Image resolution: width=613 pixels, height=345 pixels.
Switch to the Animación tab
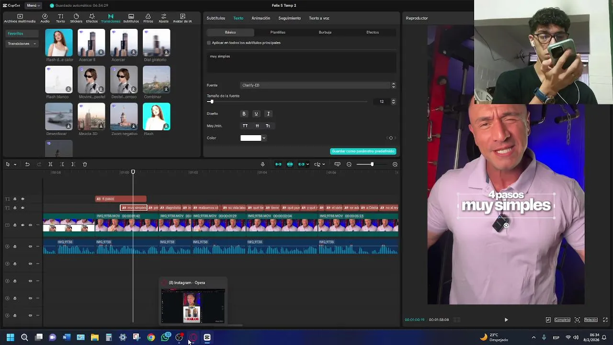tap(261, 18)
